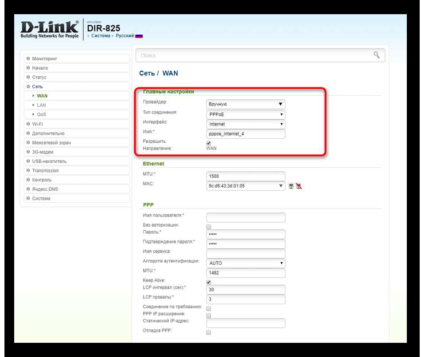Expand the Дополнительно menu section
Screen dimensions: 421x357
pos(77,133)
